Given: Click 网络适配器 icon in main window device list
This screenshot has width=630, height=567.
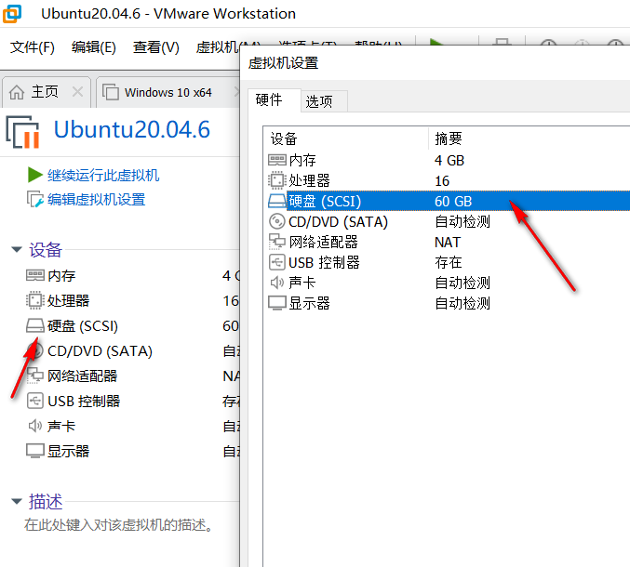Looking at the screenshot, I should pos(35,376).
